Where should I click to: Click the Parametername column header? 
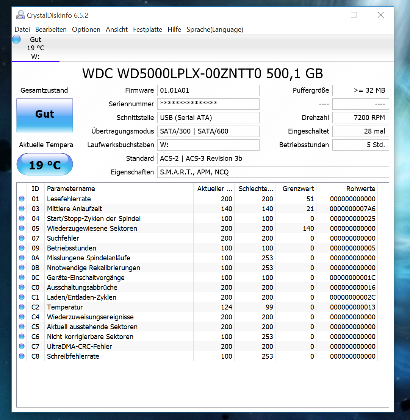[x=119, y=188]
